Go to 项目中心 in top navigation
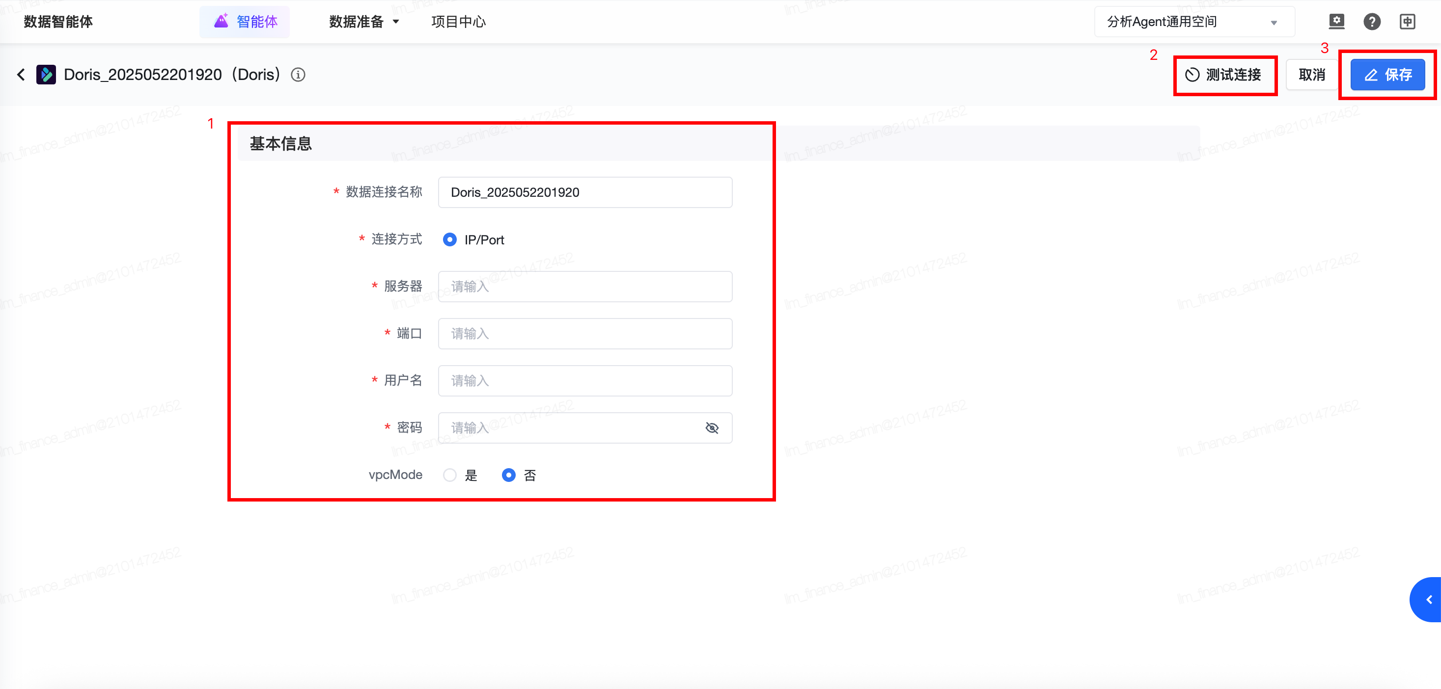 pos(458,22)
